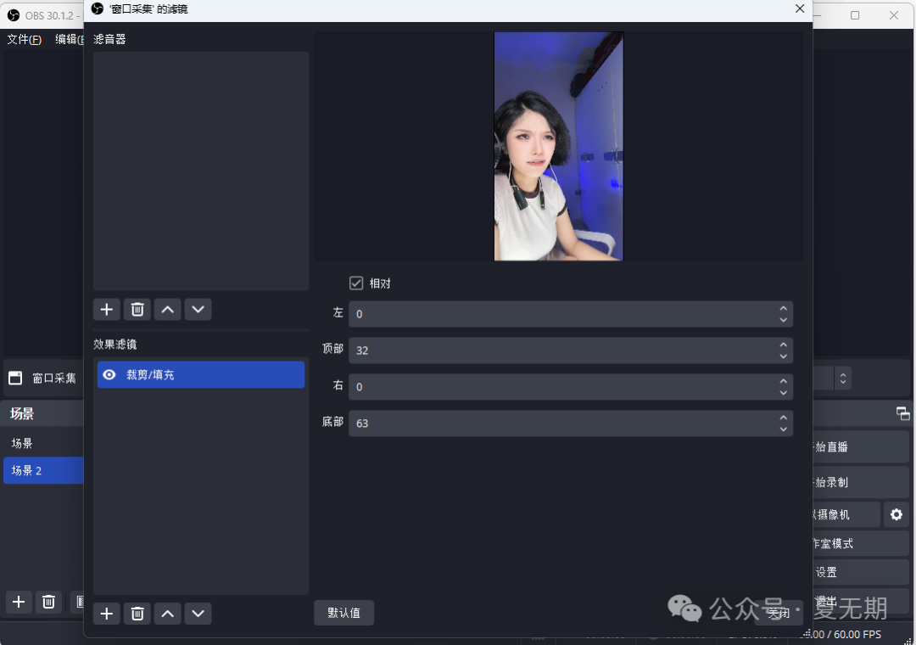Add a new effect filter under 效果滤镜
Viewport: 916px width, 645px height.
[107, 614]
